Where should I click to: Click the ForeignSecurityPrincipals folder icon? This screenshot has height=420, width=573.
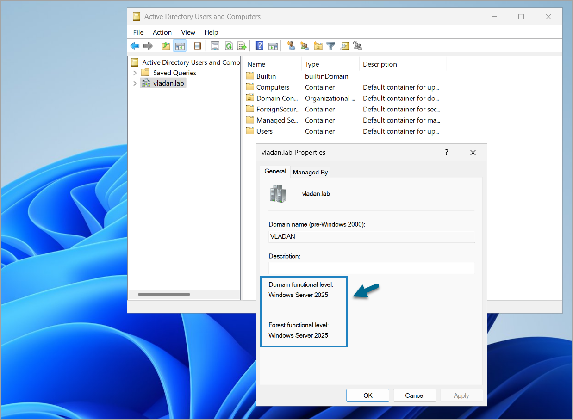250,109
